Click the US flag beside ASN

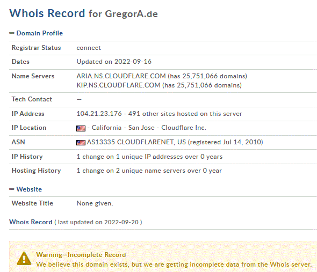tap(81, 143)
